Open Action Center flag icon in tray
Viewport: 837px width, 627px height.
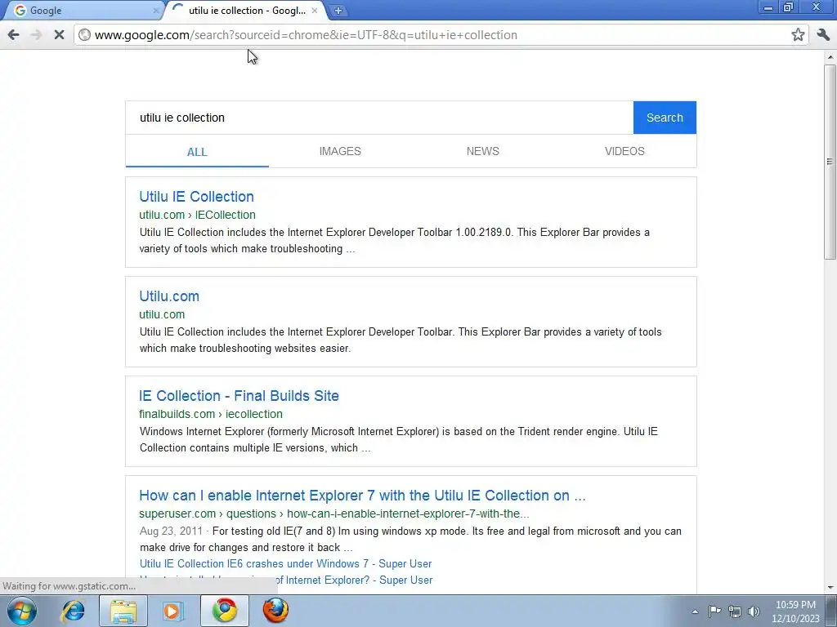click(x=714, y=611)
